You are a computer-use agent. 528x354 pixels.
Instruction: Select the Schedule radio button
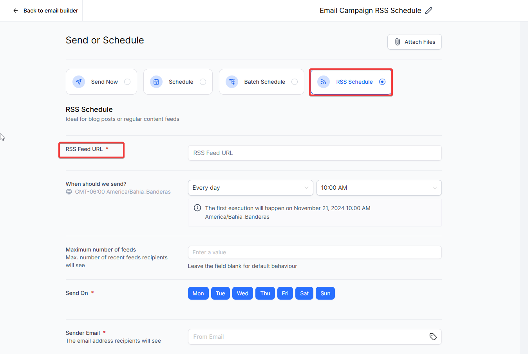tap(203, 82)
